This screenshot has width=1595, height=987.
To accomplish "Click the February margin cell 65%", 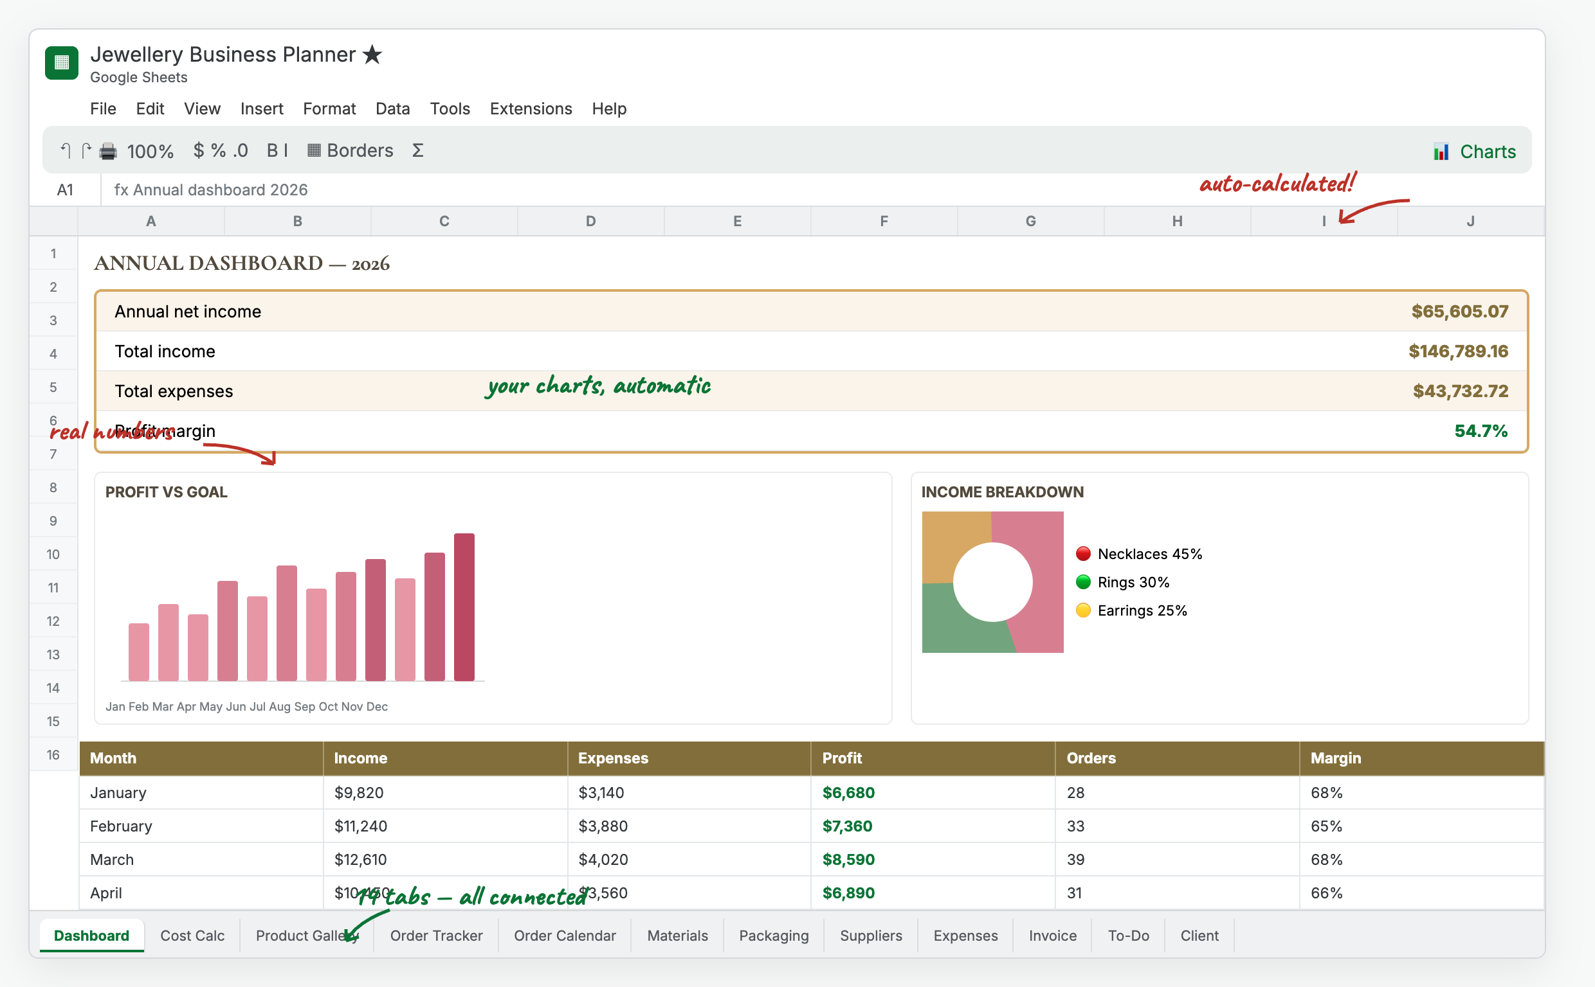I will coord(1421,826).
